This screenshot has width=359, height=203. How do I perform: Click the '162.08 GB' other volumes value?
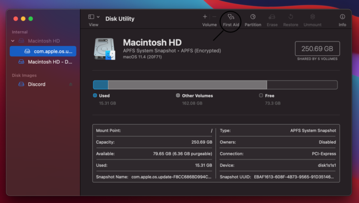click(192, 103)
